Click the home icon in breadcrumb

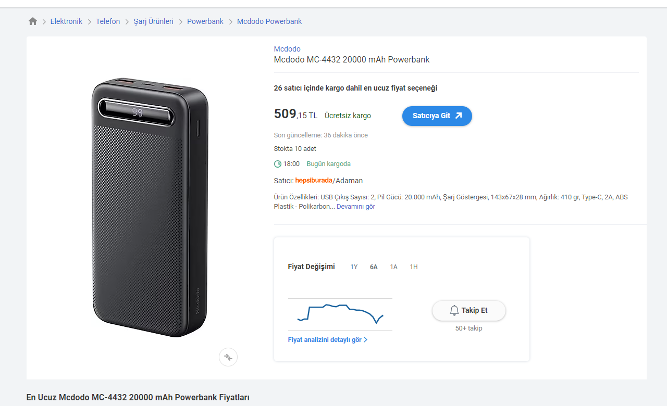pos(33,21)
